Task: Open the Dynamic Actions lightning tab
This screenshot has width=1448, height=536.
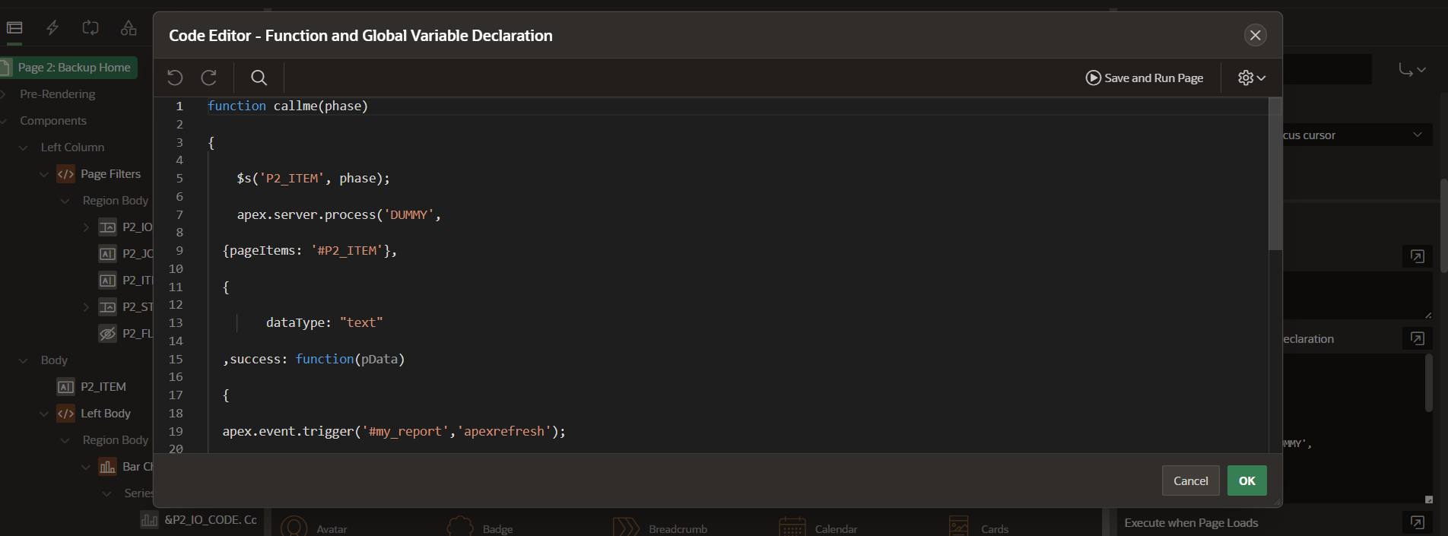Action: (x=52, y=28)
